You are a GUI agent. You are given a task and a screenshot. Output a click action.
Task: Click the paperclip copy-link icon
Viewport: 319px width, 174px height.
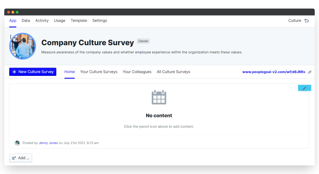[310, 72]
